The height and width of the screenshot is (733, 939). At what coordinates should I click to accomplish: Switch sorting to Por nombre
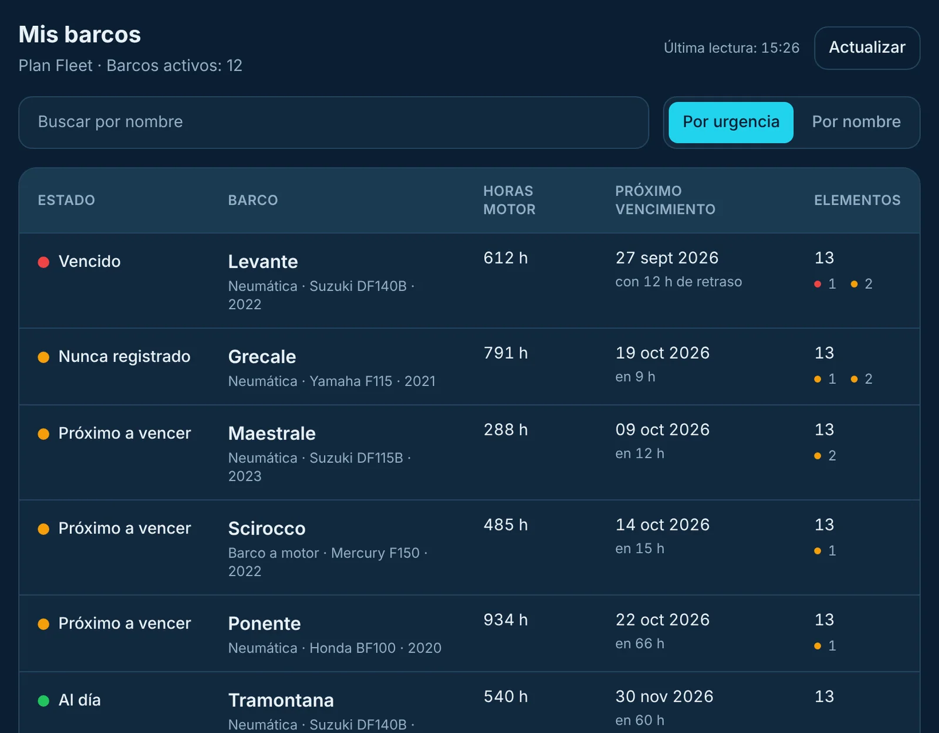[856, 122]
